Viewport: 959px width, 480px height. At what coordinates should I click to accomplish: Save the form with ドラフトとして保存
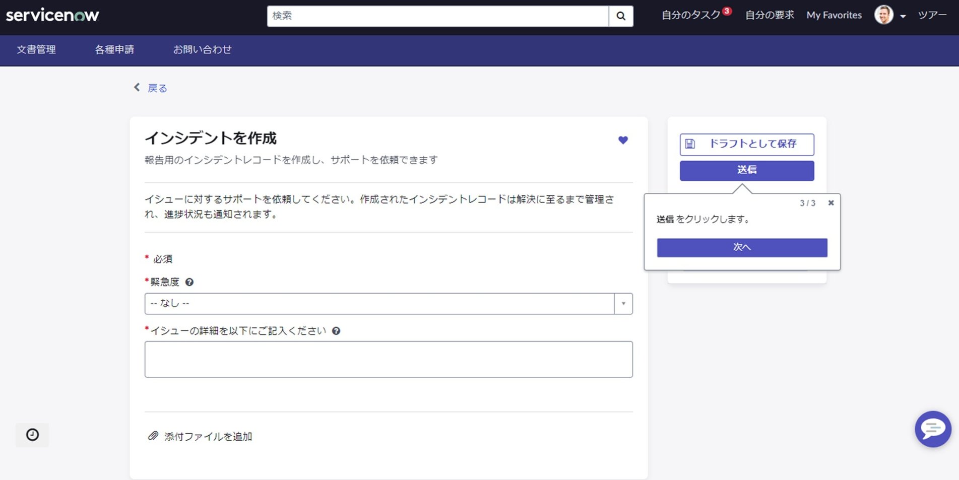[x=746, y=144]
